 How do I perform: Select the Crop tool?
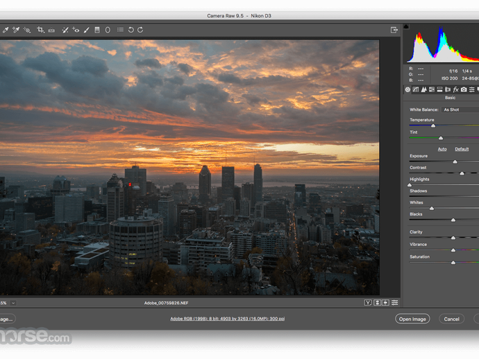[x=40, y=30]
